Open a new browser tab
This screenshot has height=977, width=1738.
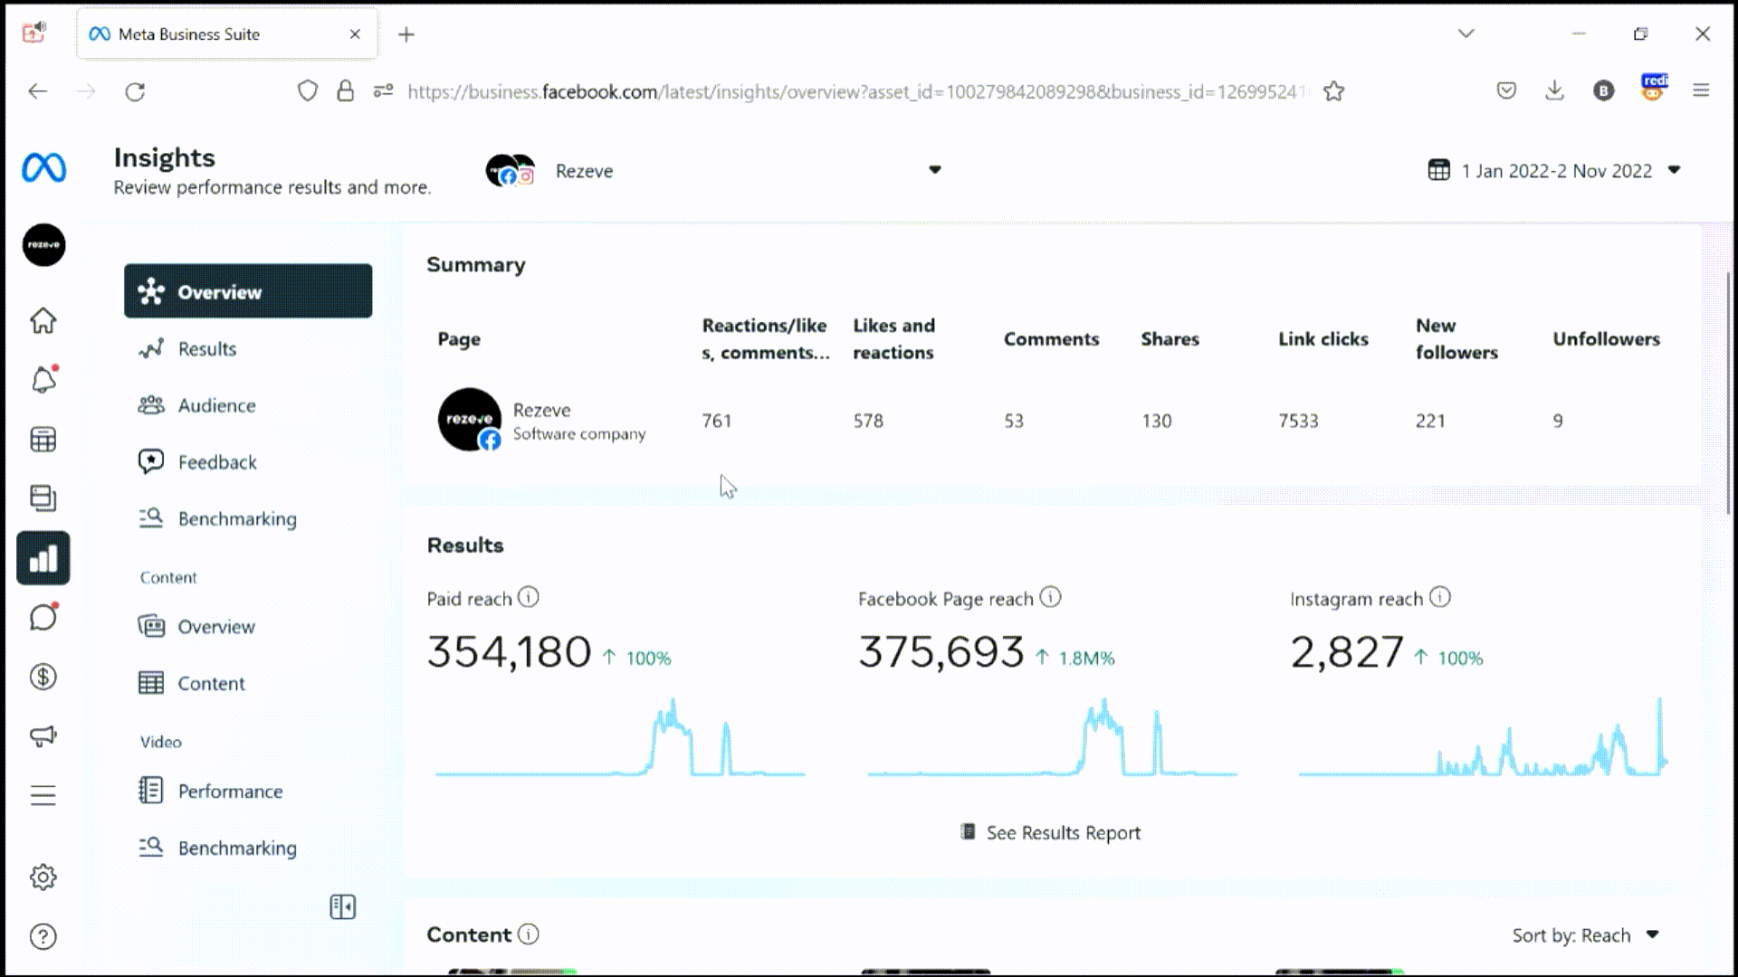[x=406, y=34]
